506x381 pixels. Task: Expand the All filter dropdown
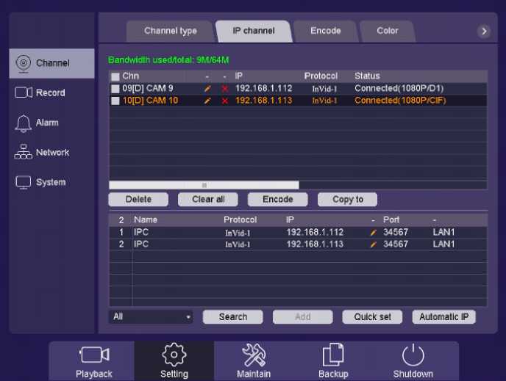[x=151, y=317]
